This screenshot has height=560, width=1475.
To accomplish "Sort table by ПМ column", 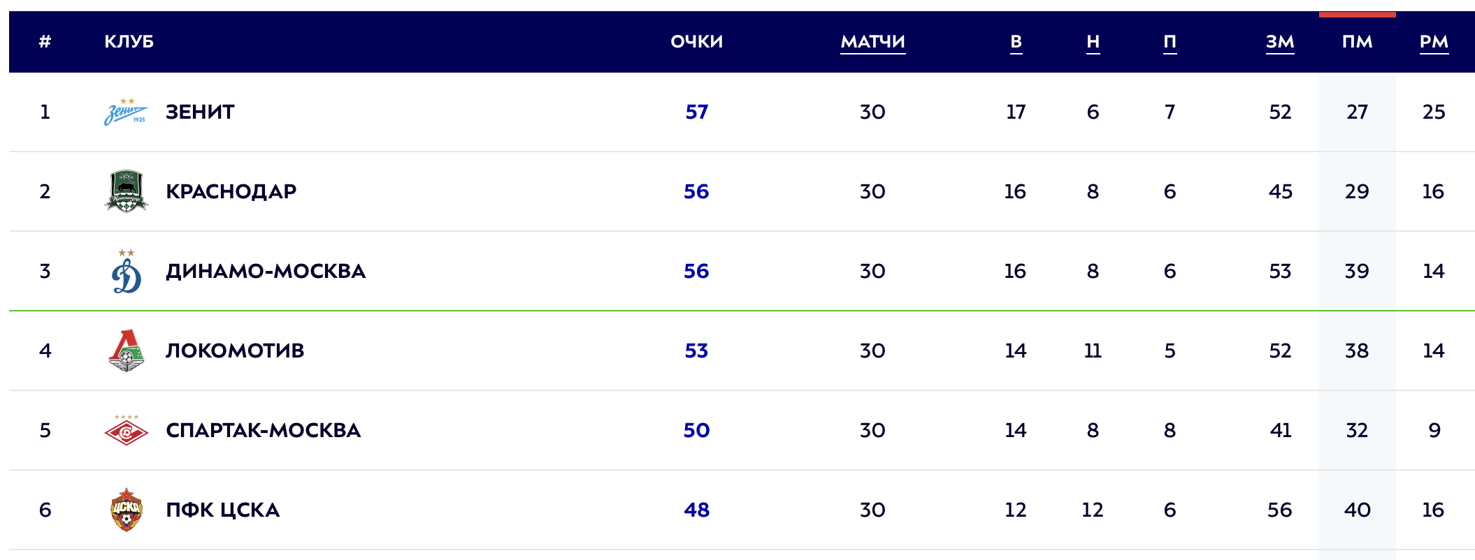I will pyautogui.click(x=1357, y=42).
